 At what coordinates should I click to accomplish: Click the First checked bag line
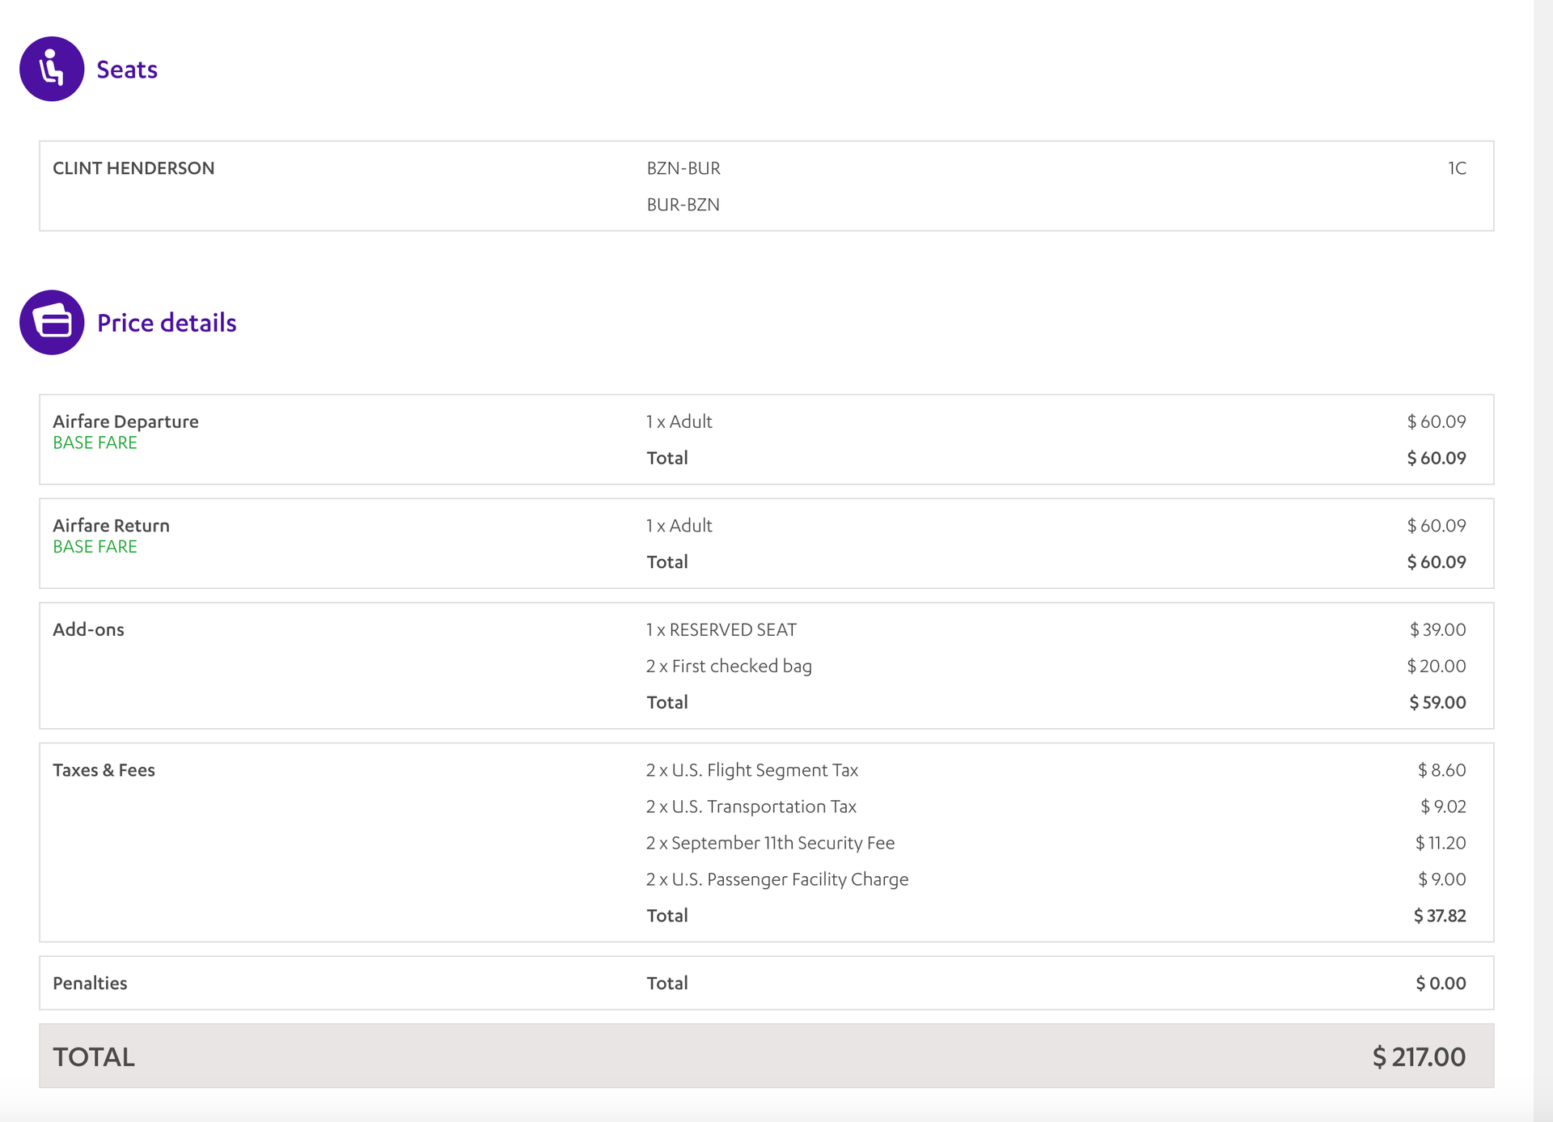pyautogui.click(x=729, y=666)
